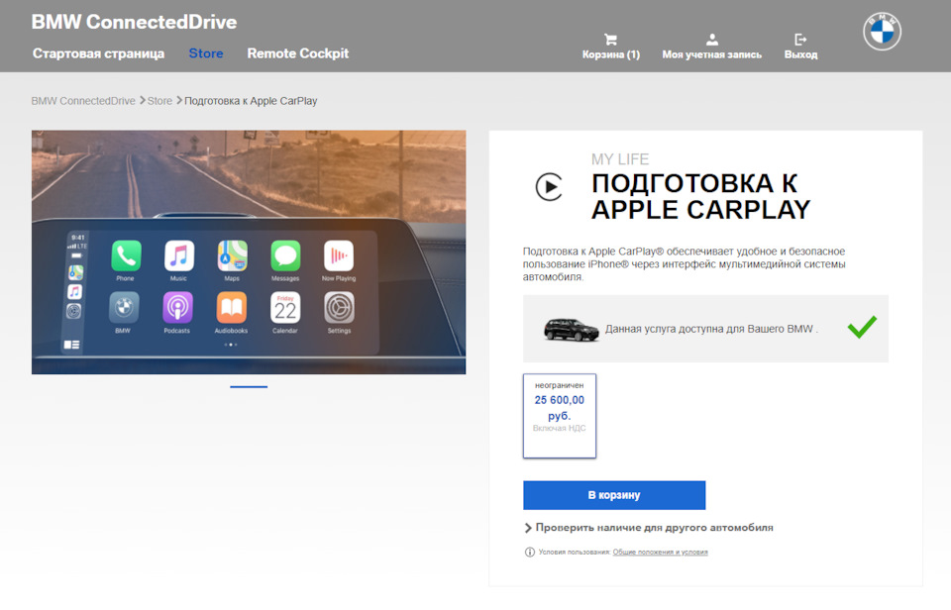Click Settings icon in CarPlay image
This screenshot has height=610, width=951.
tap(339, 308)
